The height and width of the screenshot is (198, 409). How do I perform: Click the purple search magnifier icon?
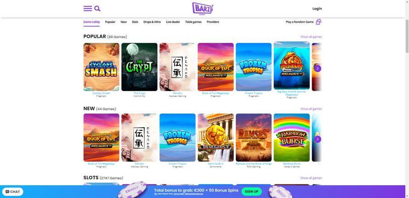tap(97, 9)
